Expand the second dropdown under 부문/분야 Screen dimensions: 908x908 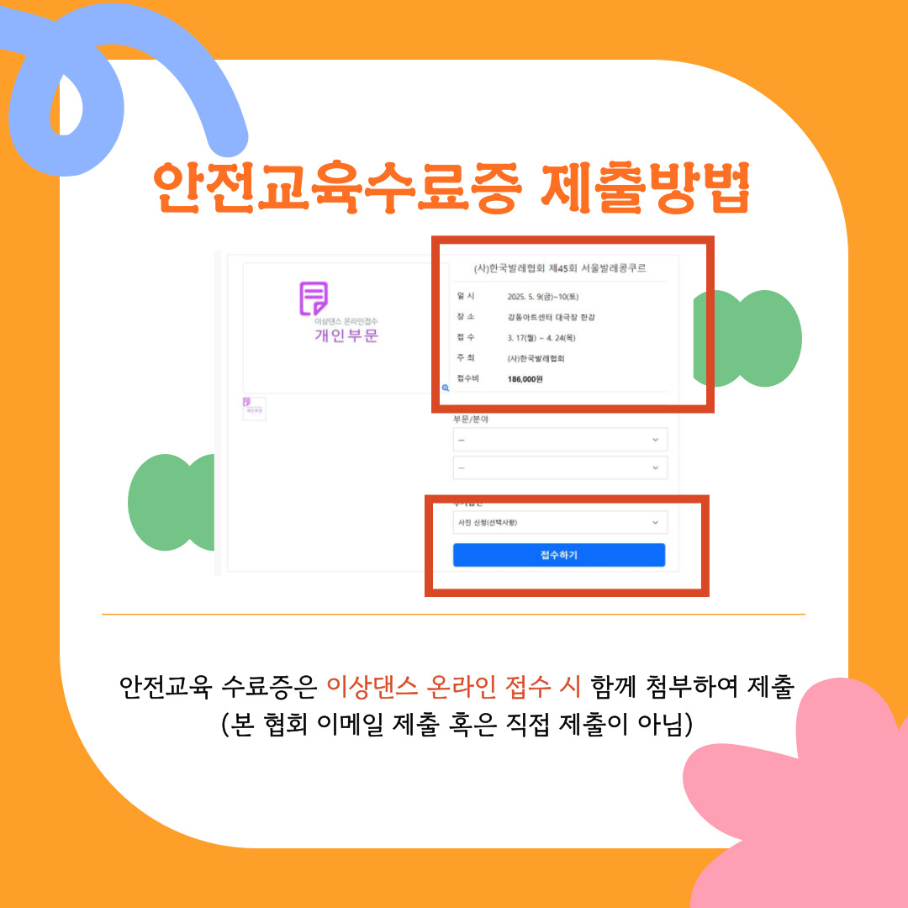tap(560, 467)
